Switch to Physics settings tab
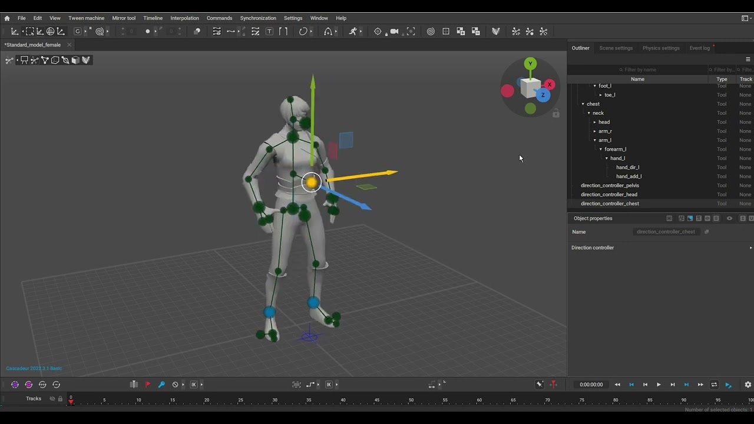The height and width of the screenshot is (424, 754). [661, 48]
